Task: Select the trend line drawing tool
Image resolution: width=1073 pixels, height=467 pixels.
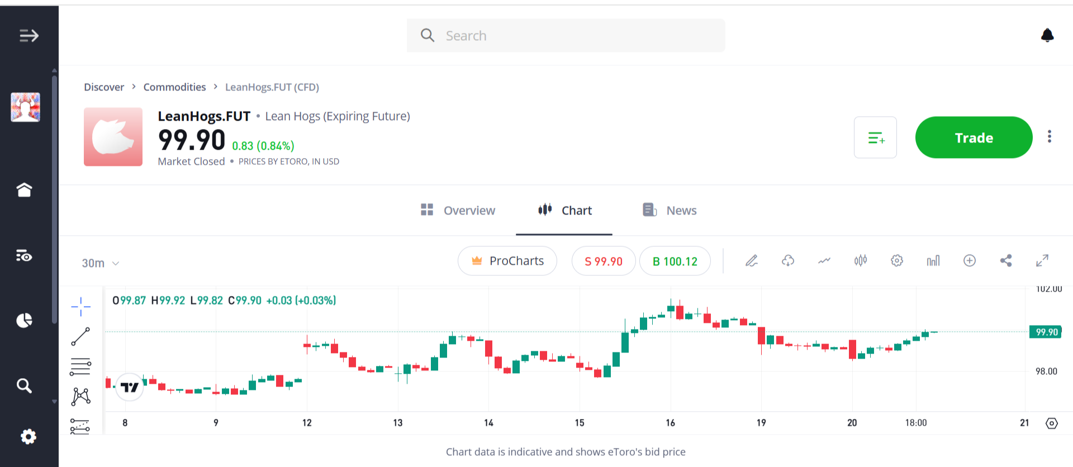Action: click(80, 336)
